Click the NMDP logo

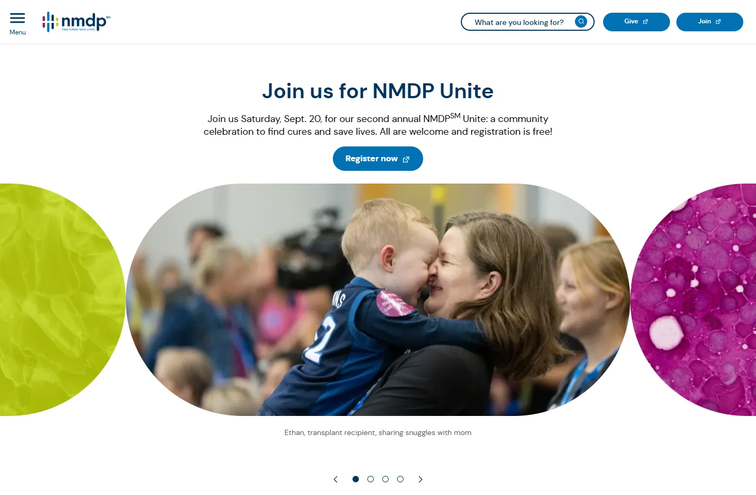76,22
